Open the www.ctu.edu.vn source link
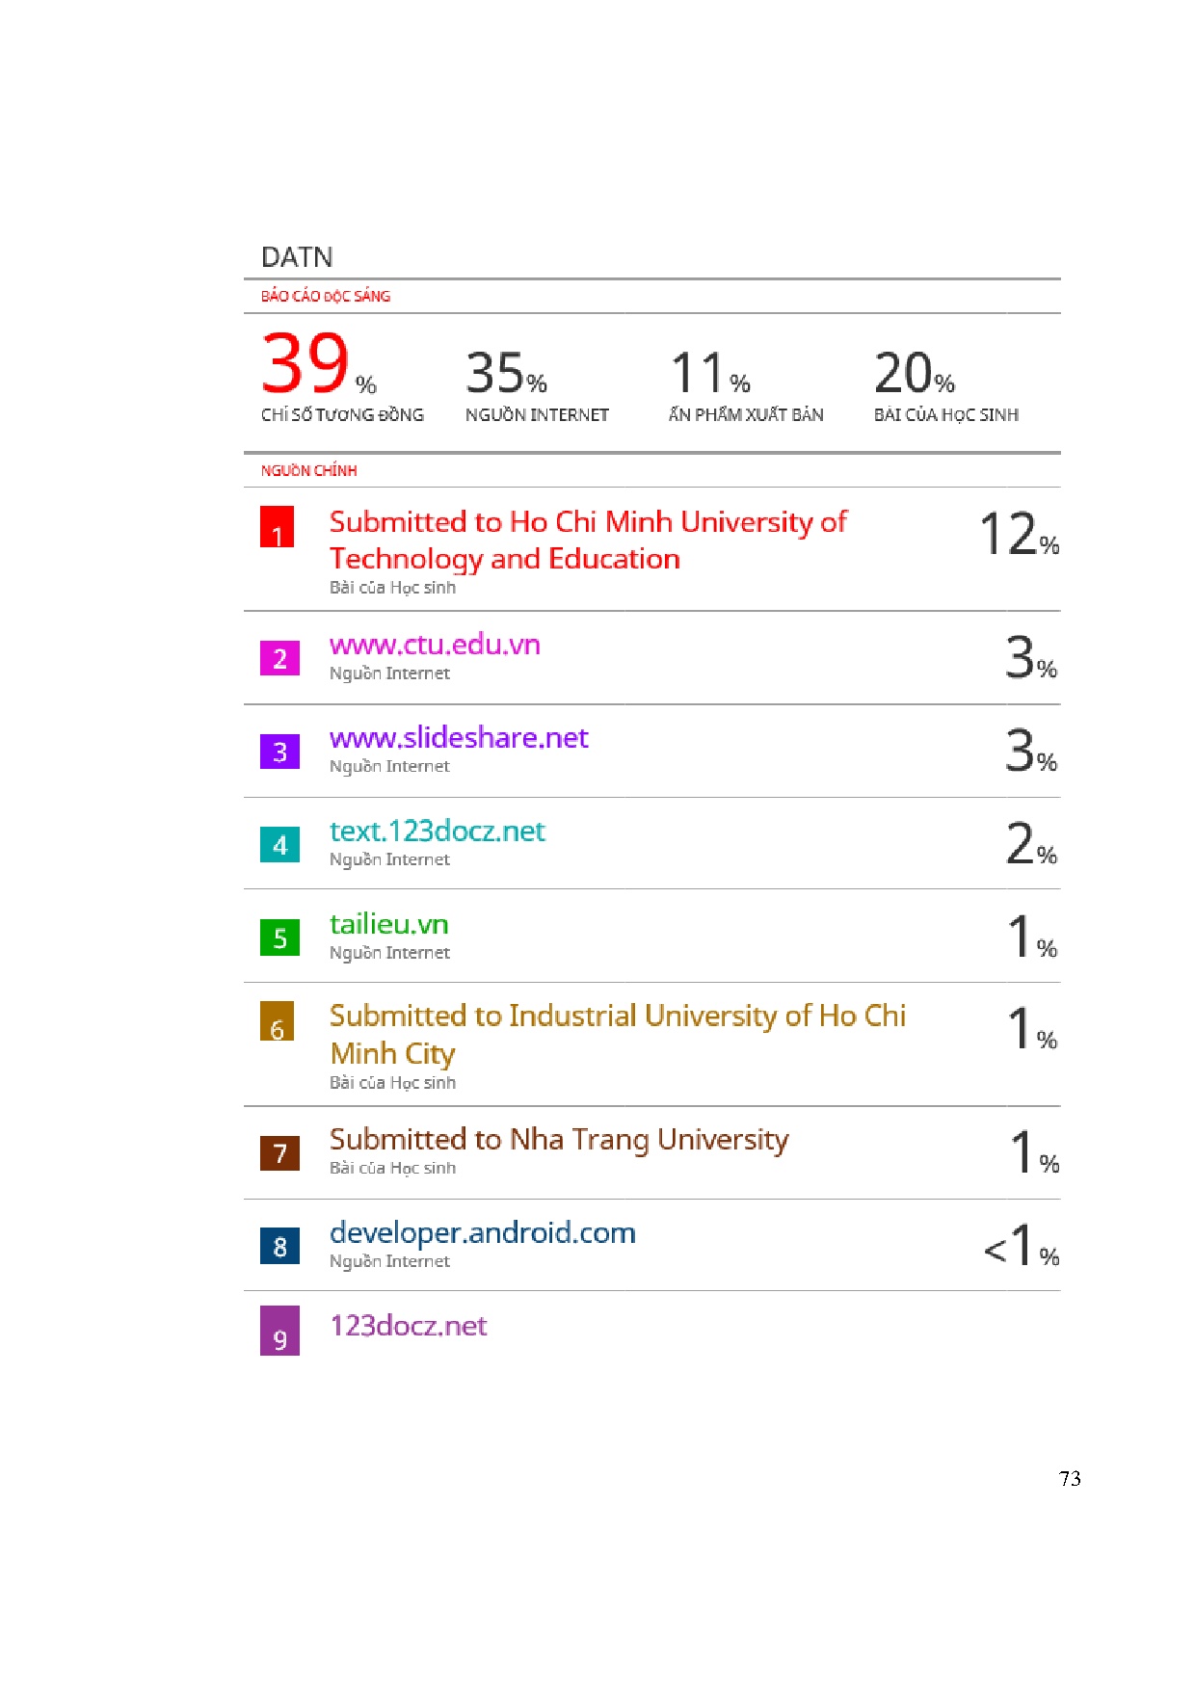 click(435, 645)
